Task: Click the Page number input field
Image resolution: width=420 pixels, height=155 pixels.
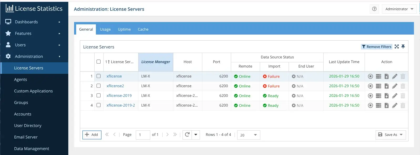Action: click(143, 135)
